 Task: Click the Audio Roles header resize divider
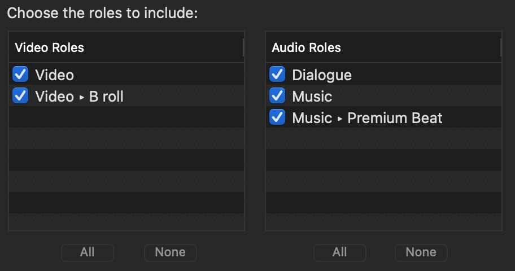(x=501, y=47)
